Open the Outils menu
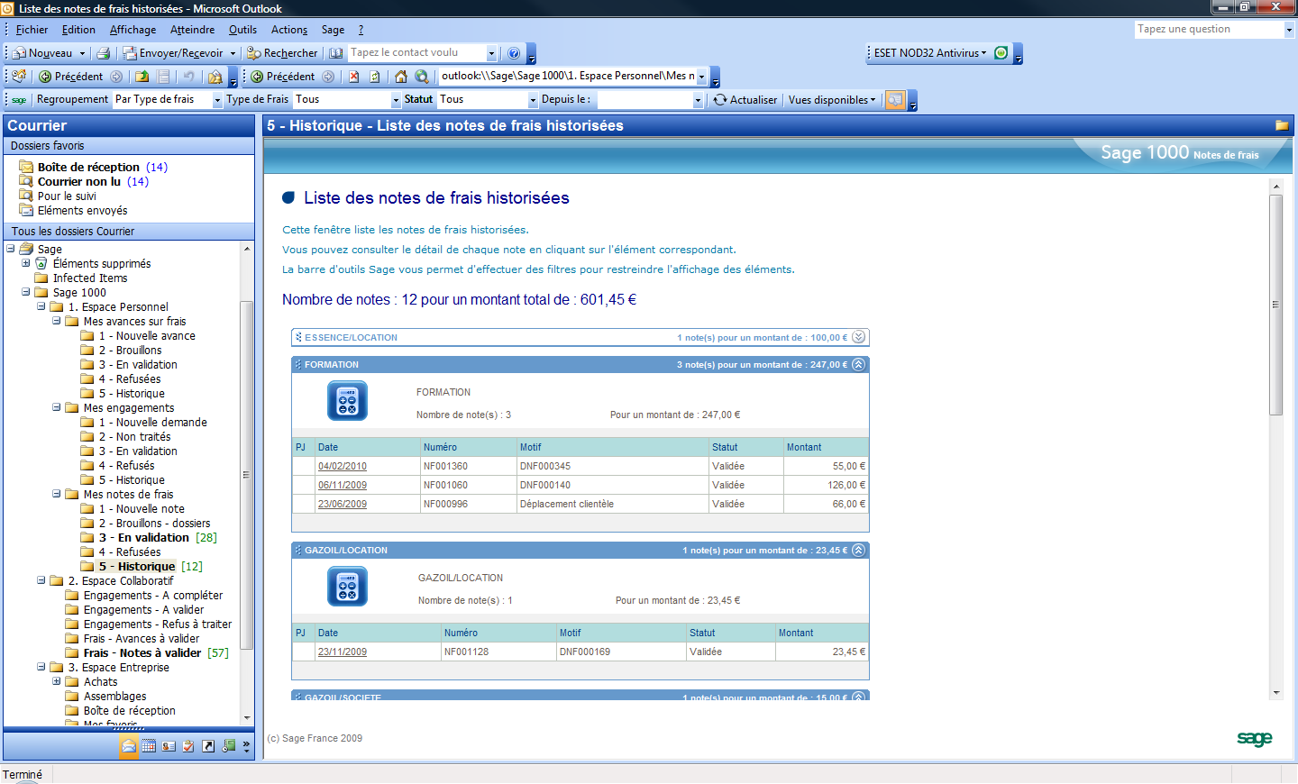Viewport: 1298px width, 784px height. click(x=242, y=30)
